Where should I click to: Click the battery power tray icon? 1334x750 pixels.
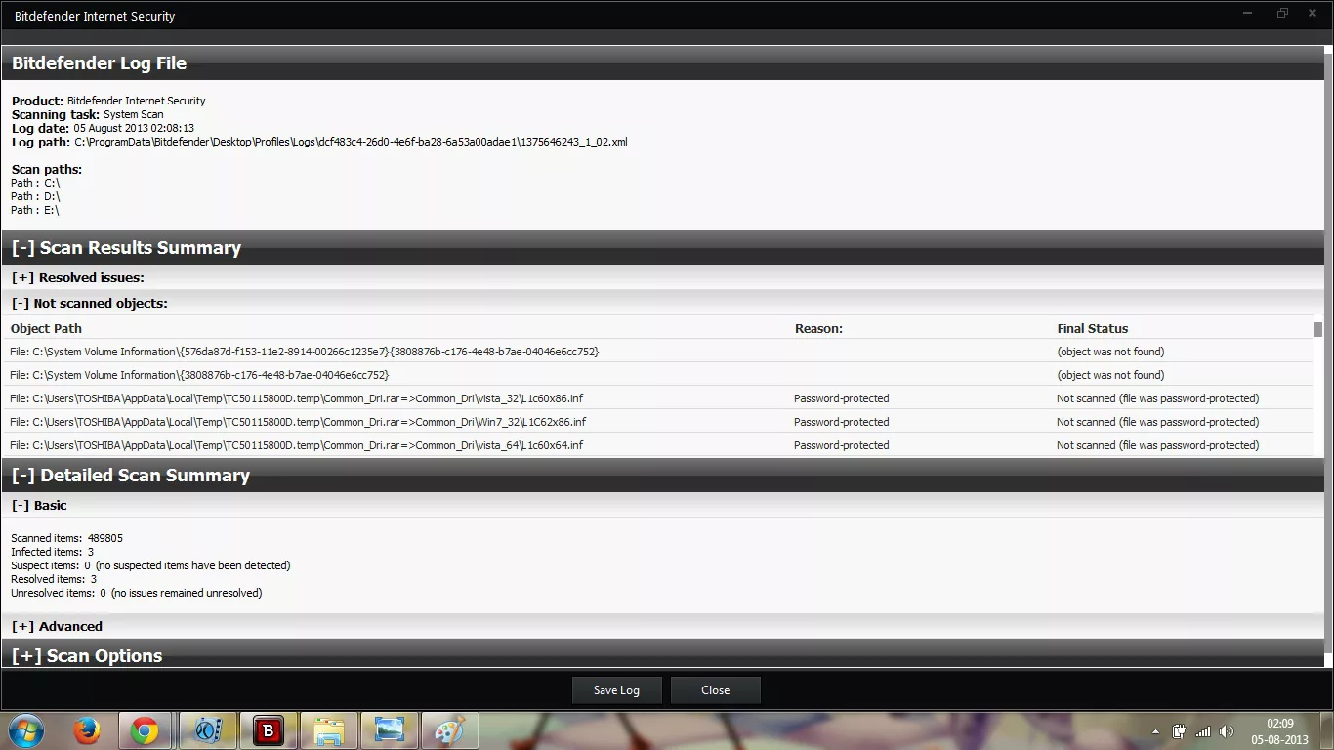point(1180,731)
